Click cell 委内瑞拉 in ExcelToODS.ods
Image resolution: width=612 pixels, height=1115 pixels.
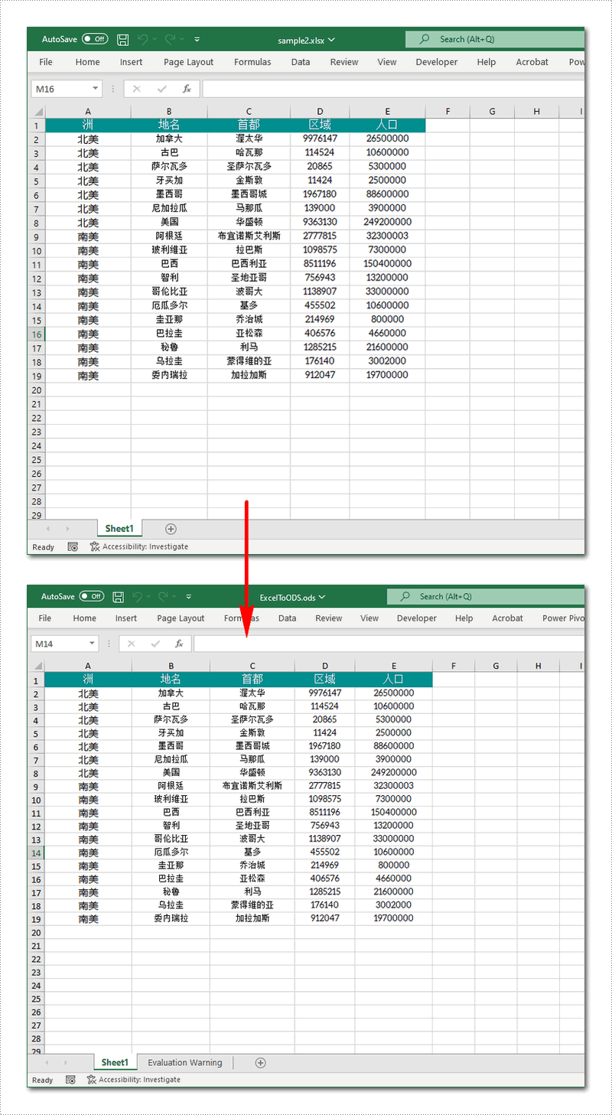(x=171, y=918)
